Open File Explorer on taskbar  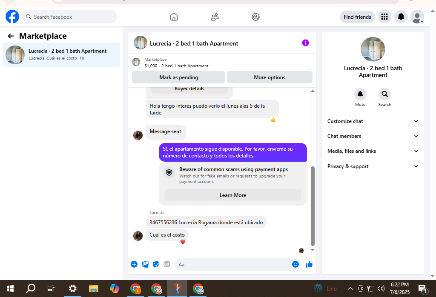pos(93,288)
